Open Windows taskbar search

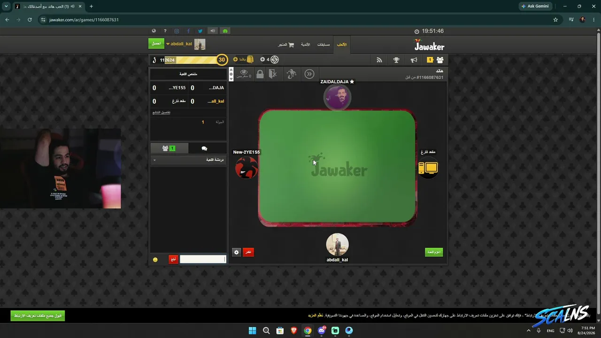pos(266,330)
